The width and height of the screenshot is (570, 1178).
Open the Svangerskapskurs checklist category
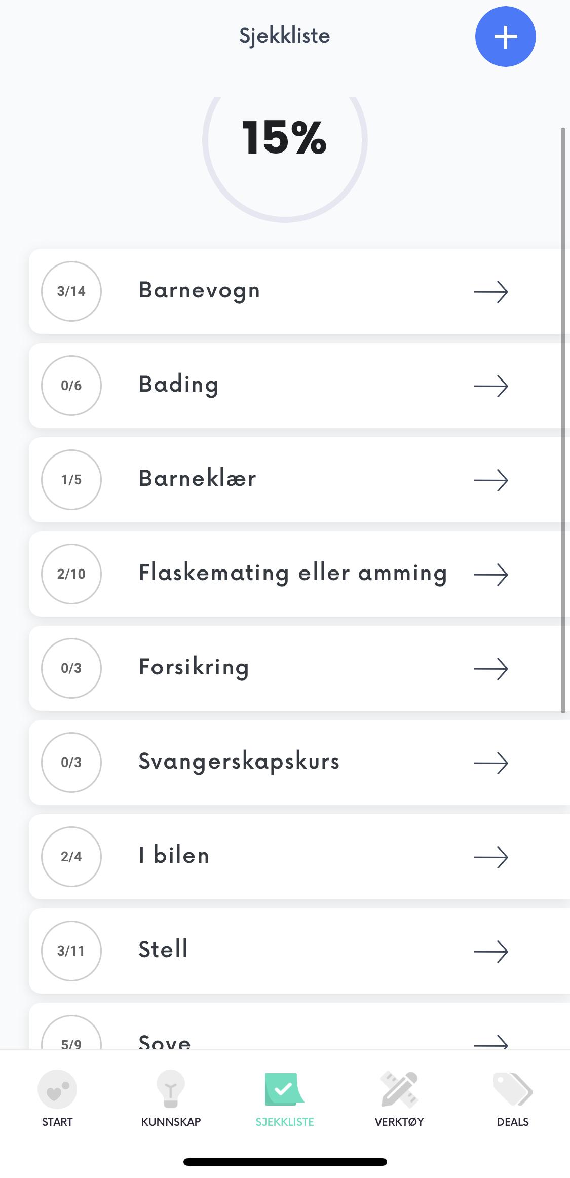pyautogui.click(x=239, y=762)
